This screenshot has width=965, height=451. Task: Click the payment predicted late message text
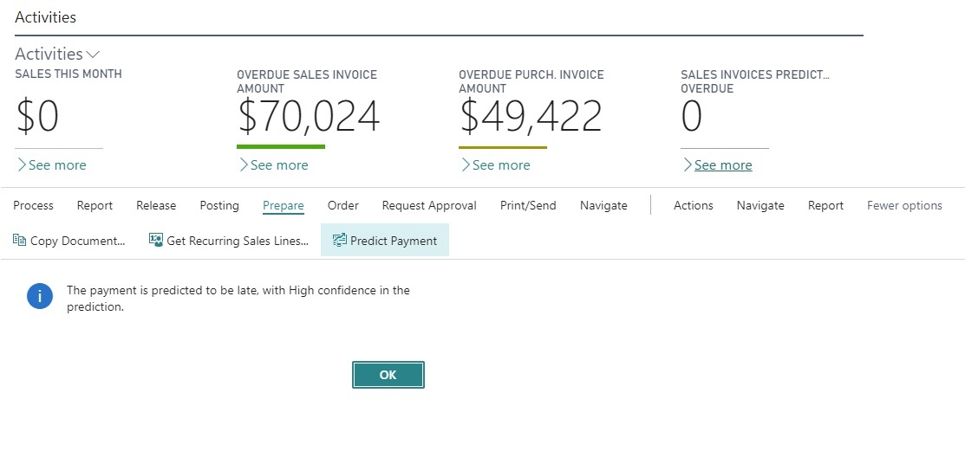click(x=238, y=298)
